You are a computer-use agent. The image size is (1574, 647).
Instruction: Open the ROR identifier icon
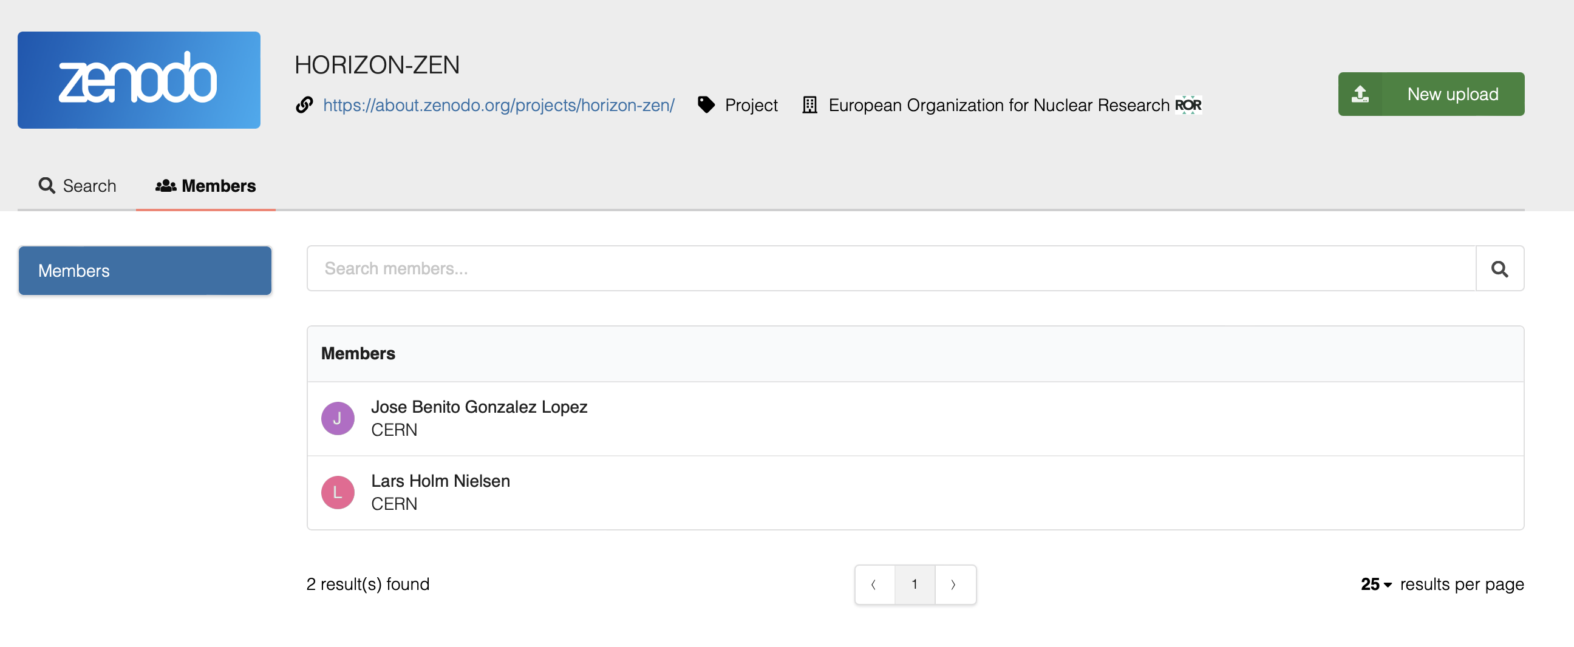click(1188, 105)
